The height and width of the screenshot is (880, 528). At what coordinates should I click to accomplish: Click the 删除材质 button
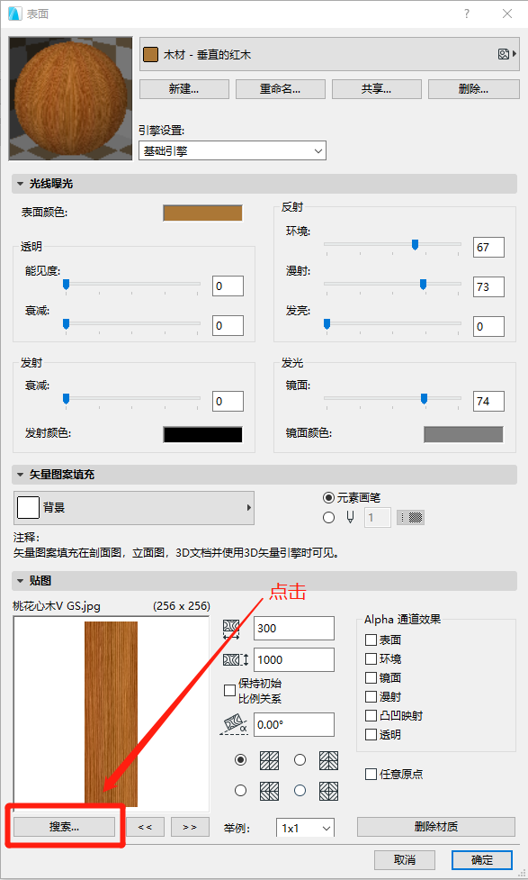pyautogui.click(x=436, y=827)
